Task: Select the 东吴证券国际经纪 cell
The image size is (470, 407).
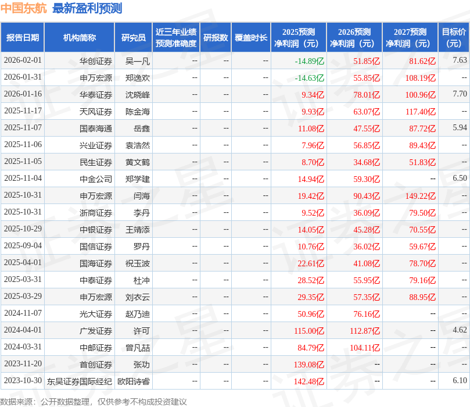Action: (80, 381)
